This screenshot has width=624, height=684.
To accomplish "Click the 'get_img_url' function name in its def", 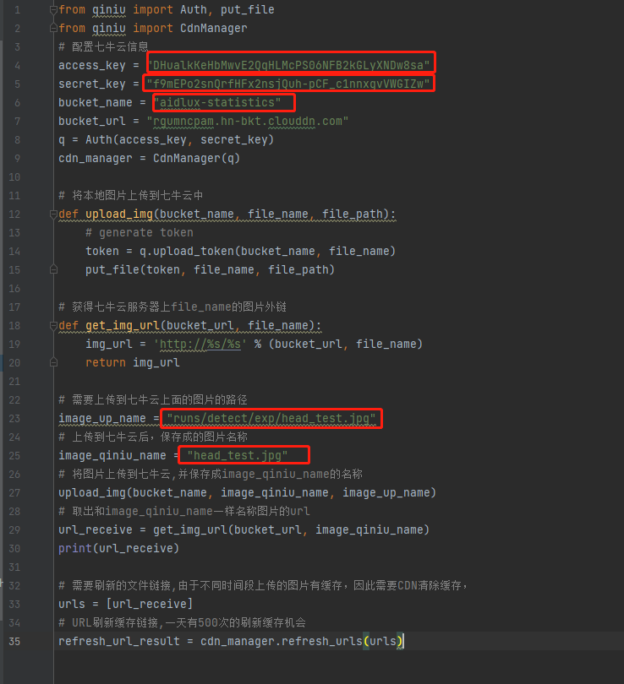I will 123,325.
